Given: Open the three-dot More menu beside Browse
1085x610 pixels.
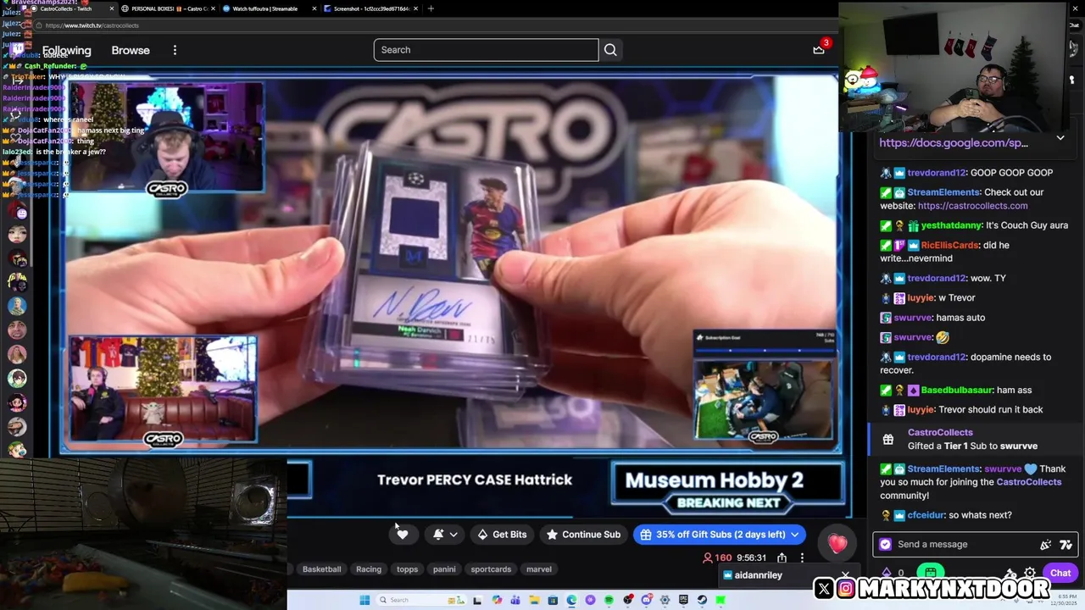Looking at the screenshot, I should (x=175, y=50).
